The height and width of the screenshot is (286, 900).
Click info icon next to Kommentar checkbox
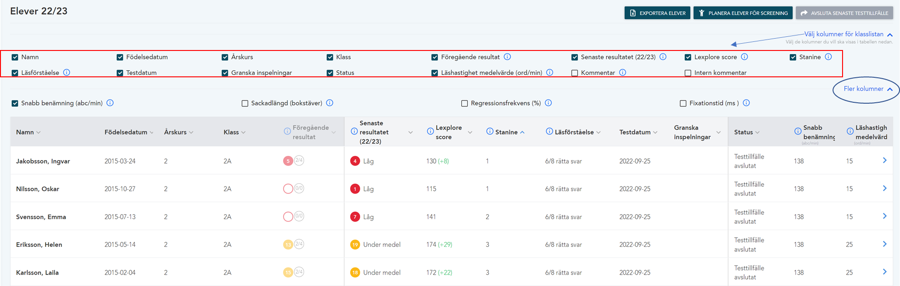pos(623,72)
